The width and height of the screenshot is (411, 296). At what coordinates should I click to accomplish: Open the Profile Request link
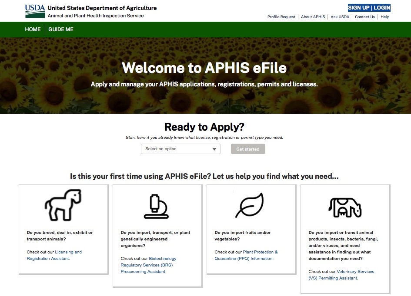(x=281, y=17)
